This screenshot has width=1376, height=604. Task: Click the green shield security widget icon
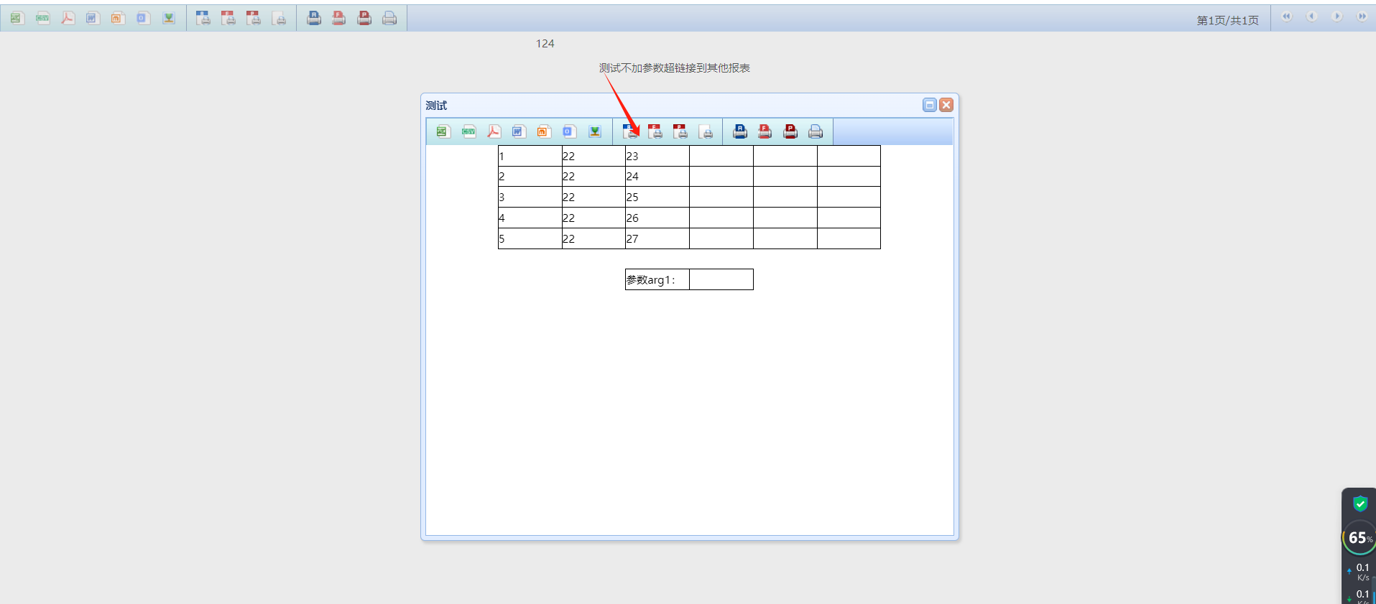click(x=1359, y=503)
